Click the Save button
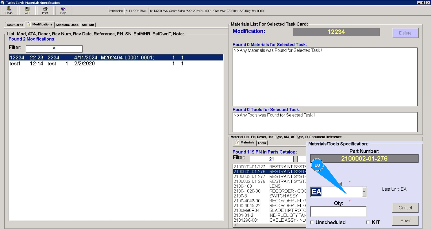This screenshot has height=230, width=431. 405,220
